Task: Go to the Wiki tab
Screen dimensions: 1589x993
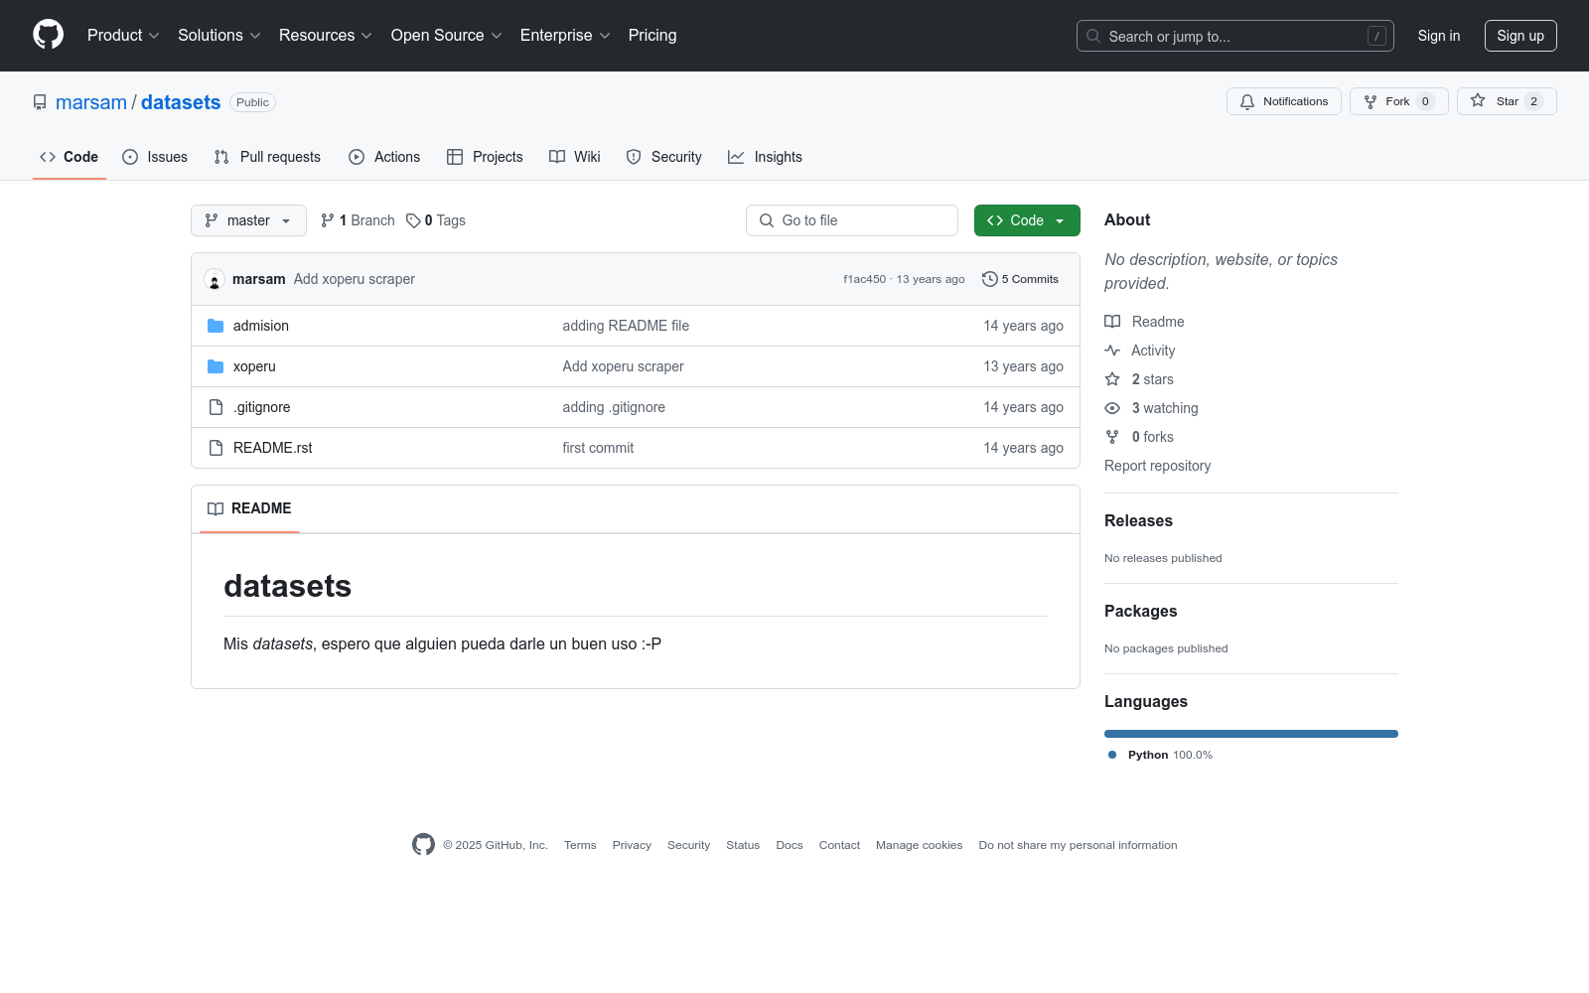Action: [x=575, y=157]
